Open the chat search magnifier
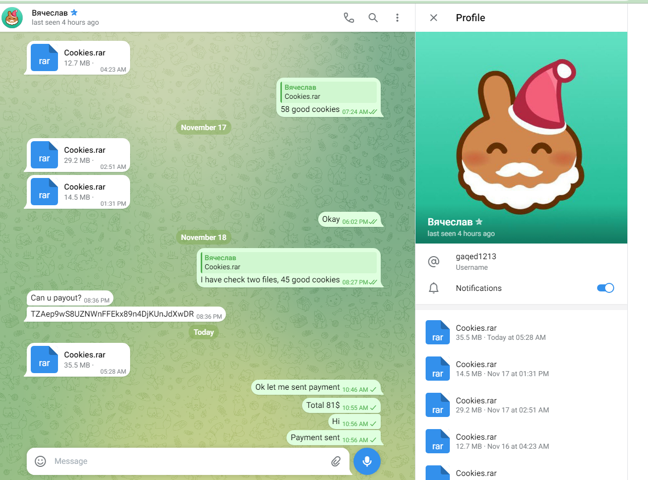The image size is (648, 480). 373,18
